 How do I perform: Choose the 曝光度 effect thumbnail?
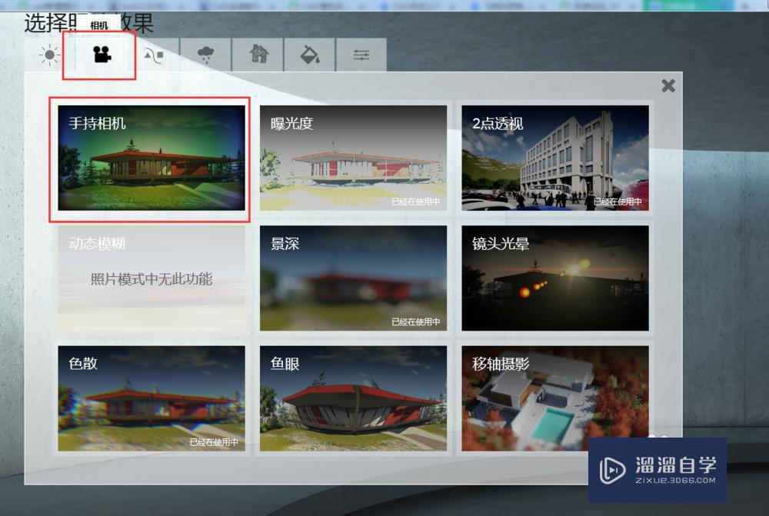(353, 158)
